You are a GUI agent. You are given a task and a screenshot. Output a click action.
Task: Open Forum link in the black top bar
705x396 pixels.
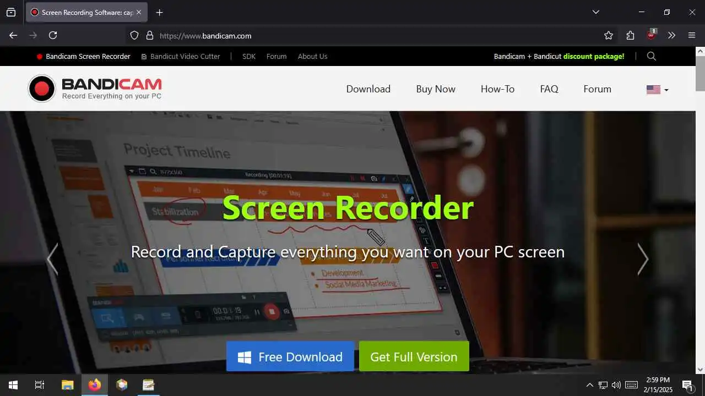(276, 56)
